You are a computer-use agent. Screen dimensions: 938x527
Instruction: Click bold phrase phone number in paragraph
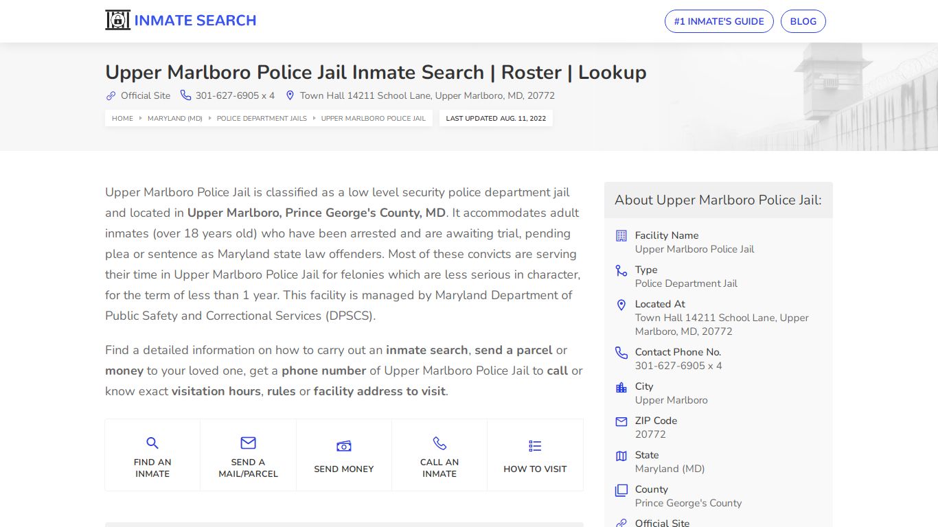point(323,371)
